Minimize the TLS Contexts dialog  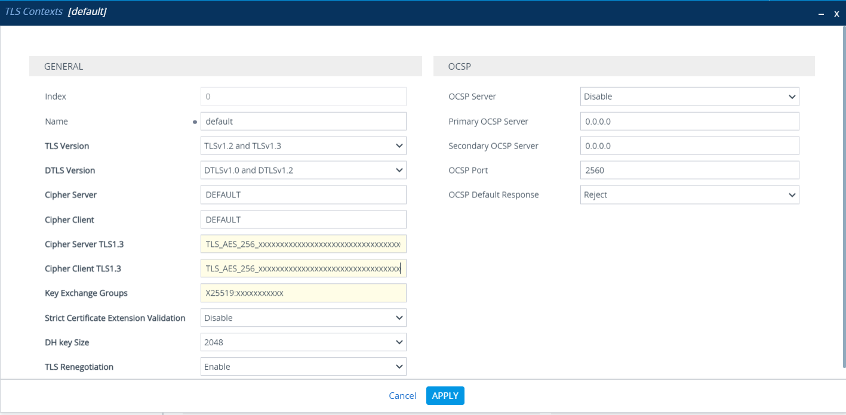(x=821, y=13)
